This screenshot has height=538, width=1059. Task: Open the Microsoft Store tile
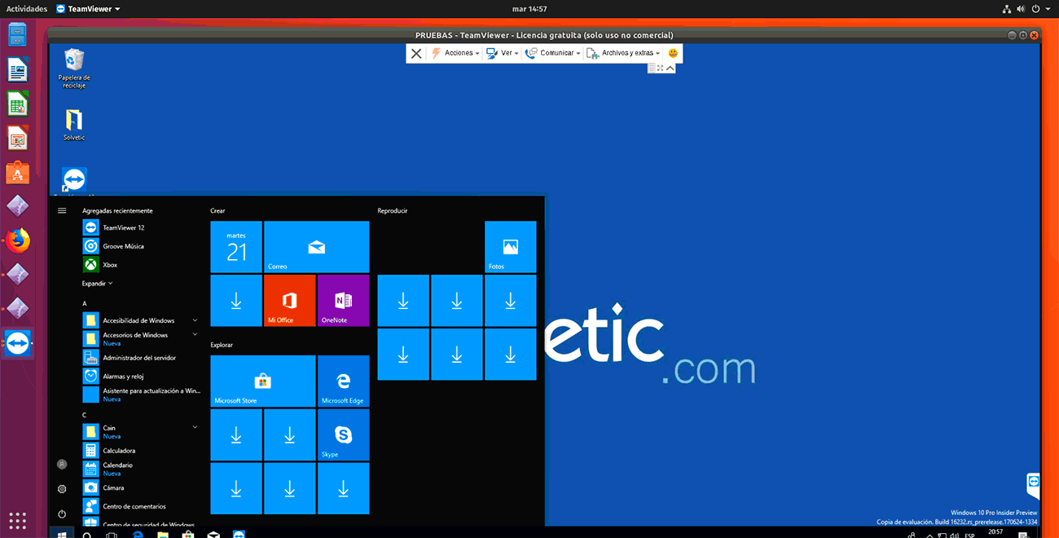click(x=263, y=381)
